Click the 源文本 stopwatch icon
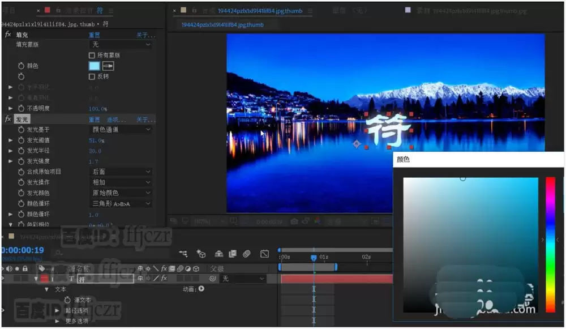566x329 pixels. 67,300
